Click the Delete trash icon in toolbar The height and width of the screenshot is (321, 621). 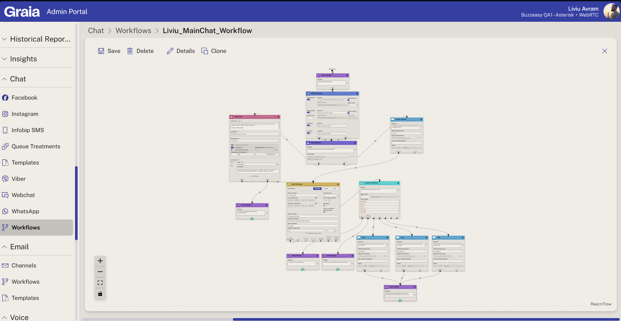pyautogui.click(x=130, y=51)
